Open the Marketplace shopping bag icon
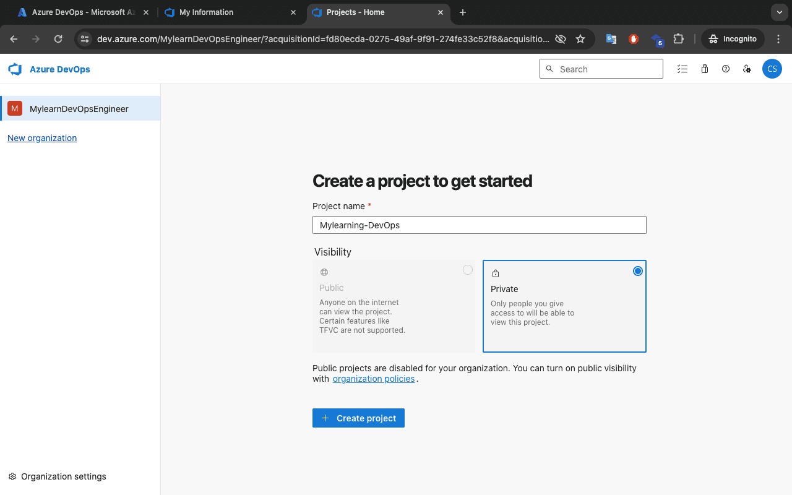The height and width of the screenshot is (495, 792). (704, 69)
